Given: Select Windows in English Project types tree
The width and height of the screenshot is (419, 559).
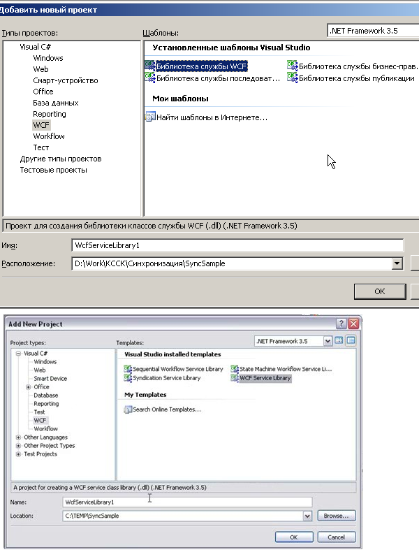Looking at the screenshot, I should 45,361.
